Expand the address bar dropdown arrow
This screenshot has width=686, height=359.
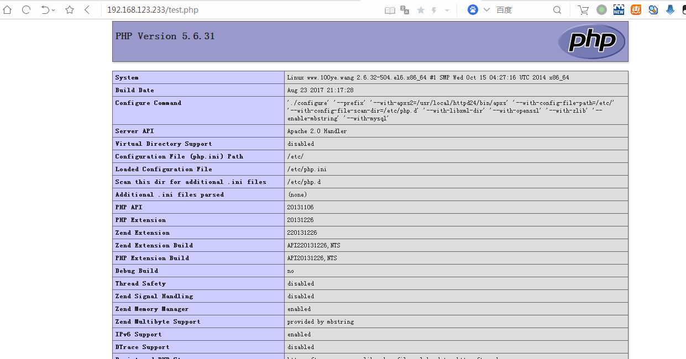447,10
